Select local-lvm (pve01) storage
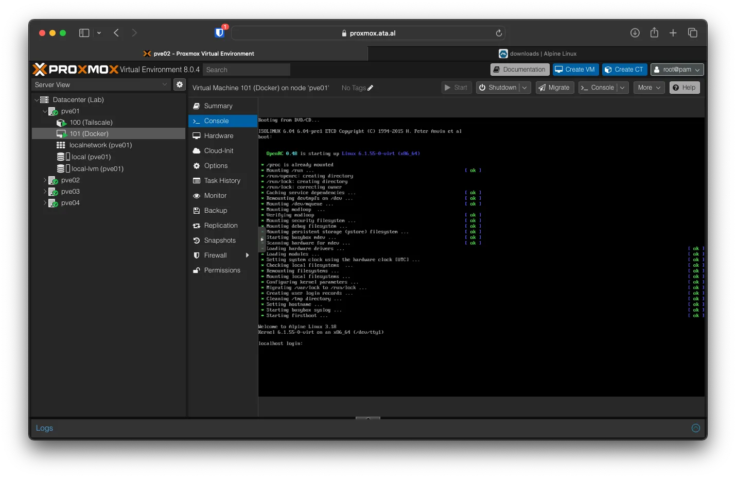 [97, 168]
